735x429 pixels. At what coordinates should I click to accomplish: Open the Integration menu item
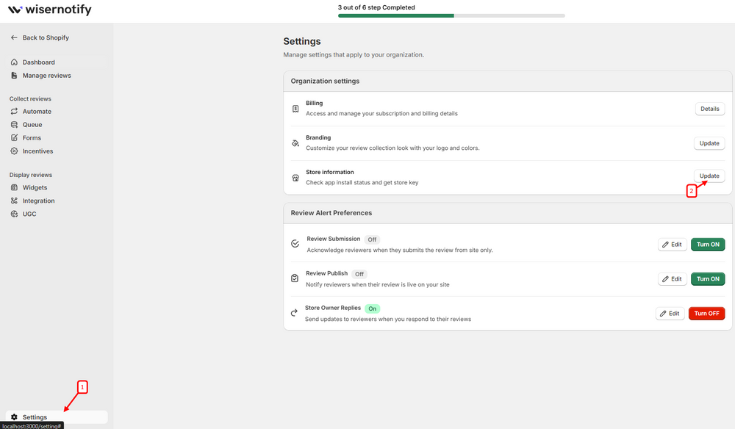[x=38, y=201]
